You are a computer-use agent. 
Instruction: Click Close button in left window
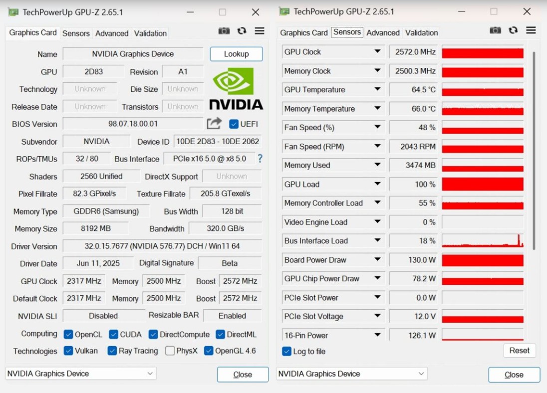point(243,375)
